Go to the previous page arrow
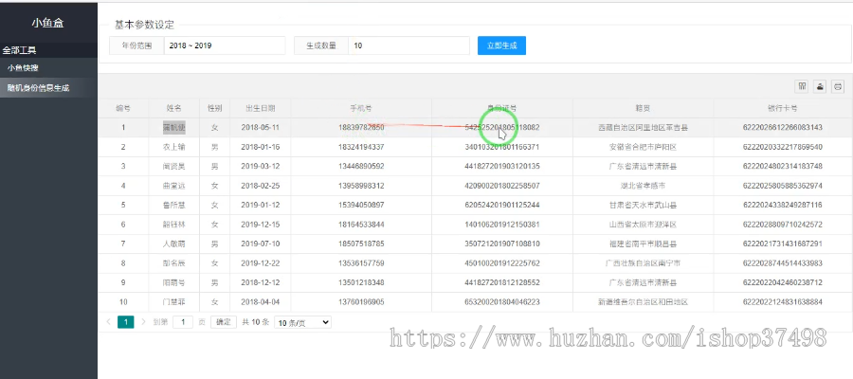This screenshot has height=379, width=853. click(x=108, y=322)
